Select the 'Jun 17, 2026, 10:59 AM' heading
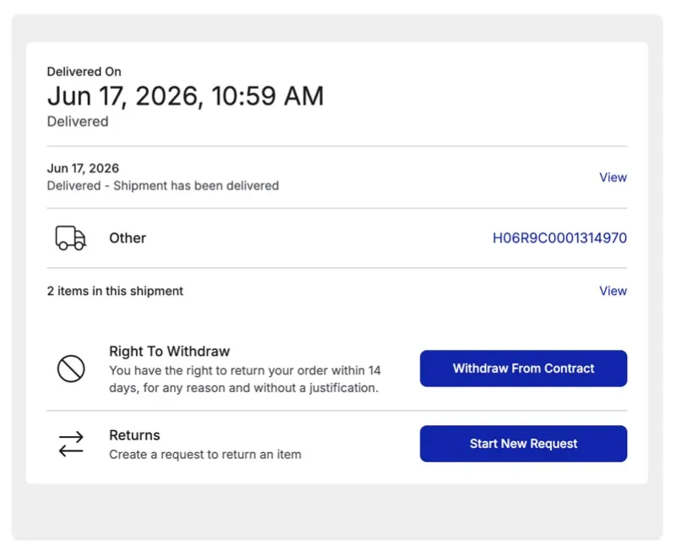676x551 pixels. tap(185, 95)
